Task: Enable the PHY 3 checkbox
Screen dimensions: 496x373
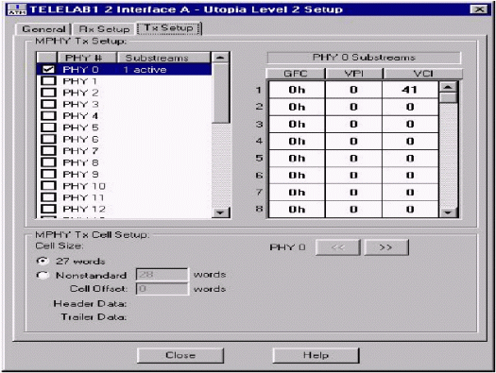Action: tap(48, 104)
